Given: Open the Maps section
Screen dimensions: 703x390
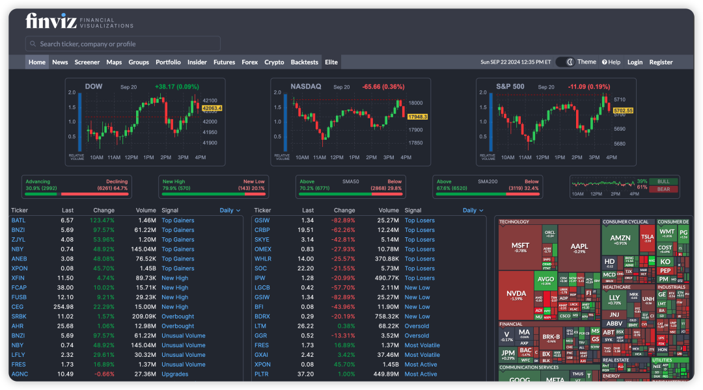Looking at the screenshot, I should (x=114, y=62).
